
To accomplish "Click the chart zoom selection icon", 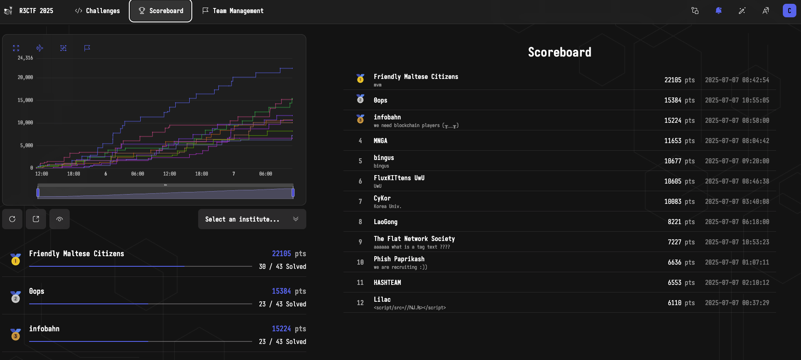I will [x=63, y=48].
